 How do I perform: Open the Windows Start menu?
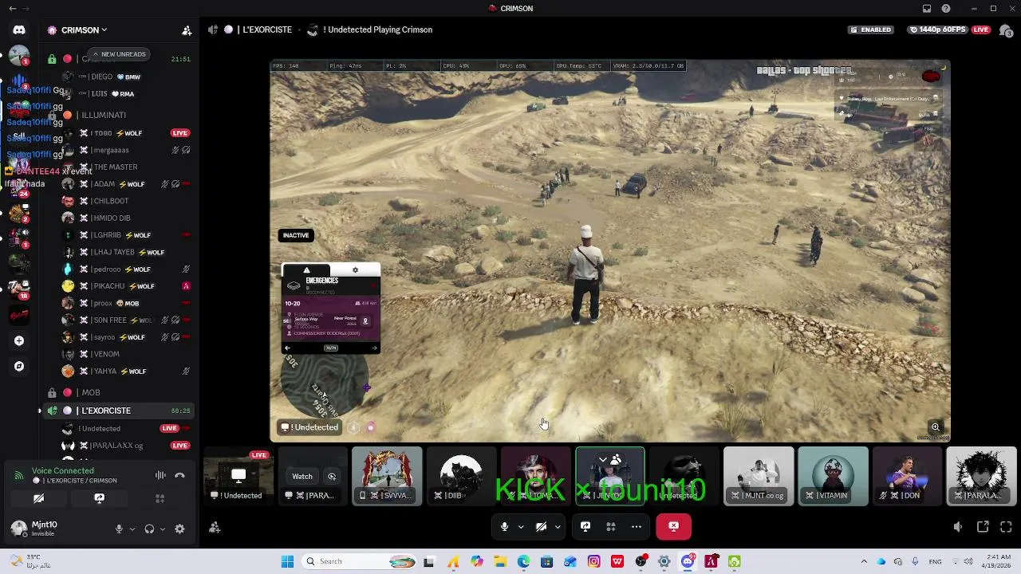pos(287,561)
